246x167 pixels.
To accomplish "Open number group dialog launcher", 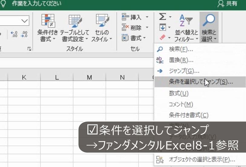I will pos(29,49).
